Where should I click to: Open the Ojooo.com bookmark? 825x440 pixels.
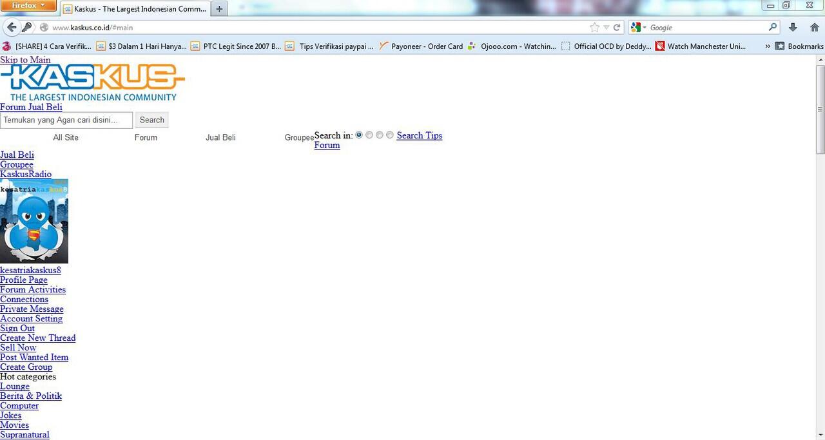click(512, 46)
